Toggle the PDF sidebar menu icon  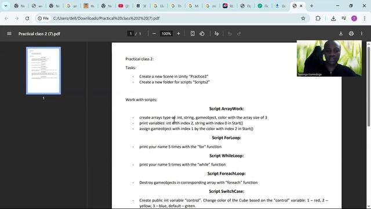(x=9, y=34)
